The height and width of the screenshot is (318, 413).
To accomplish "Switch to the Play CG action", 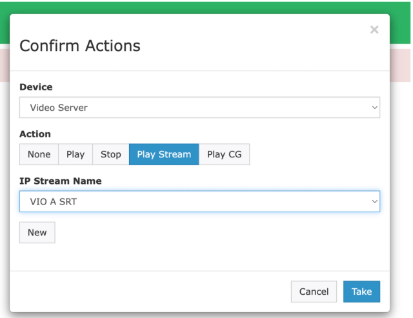I will tap(224, 155).
